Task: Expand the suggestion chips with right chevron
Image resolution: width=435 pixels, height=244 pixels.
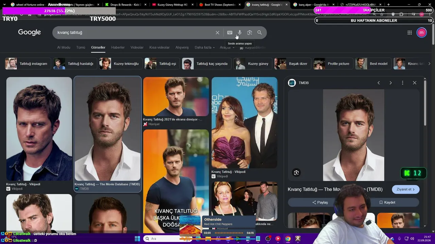Action: pos(429,64)
